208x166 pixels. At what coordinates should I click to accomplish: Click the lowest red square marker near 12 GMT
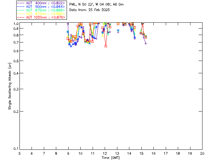pos(106,46)
